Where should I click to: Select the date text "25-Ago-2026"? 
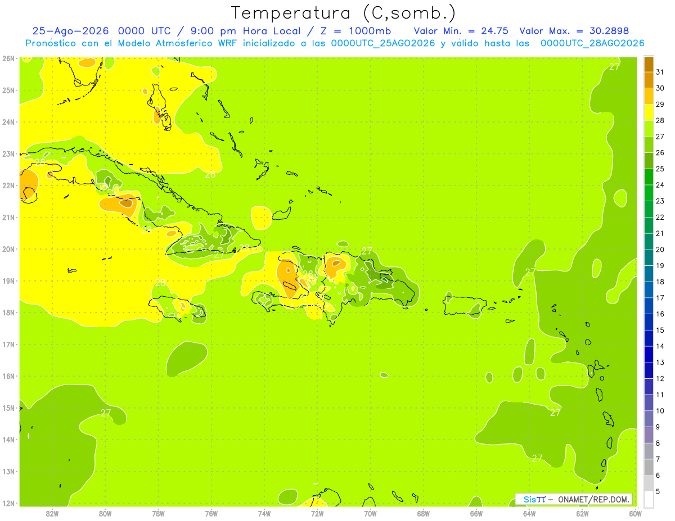tap(71, 31)
